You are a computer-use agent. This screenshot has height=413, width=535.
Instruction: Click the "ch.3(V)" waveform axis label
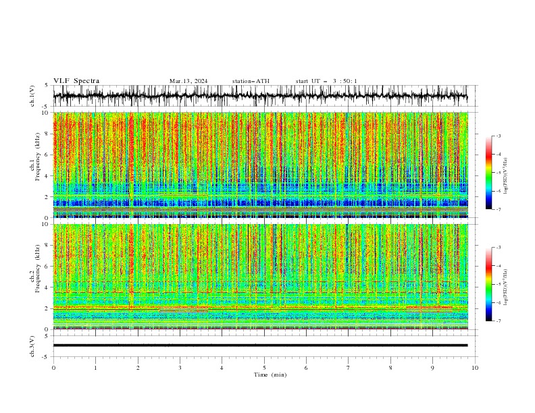[x=32, y=346]
